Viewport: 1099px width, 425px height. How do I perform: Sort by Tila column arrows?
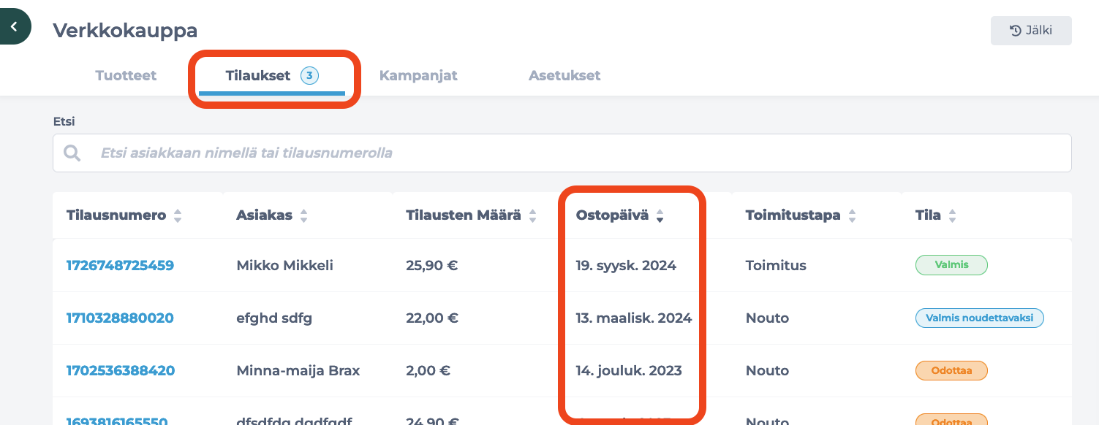point(952,215)
